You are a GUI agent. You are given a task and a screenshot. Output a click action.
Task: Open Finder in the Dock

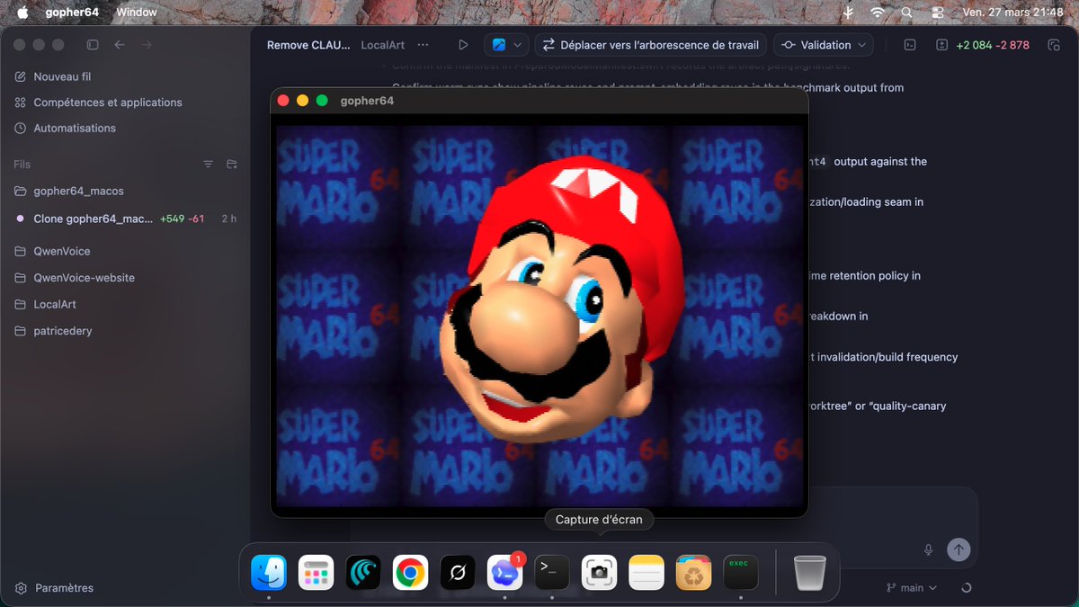tap(269, 572)
